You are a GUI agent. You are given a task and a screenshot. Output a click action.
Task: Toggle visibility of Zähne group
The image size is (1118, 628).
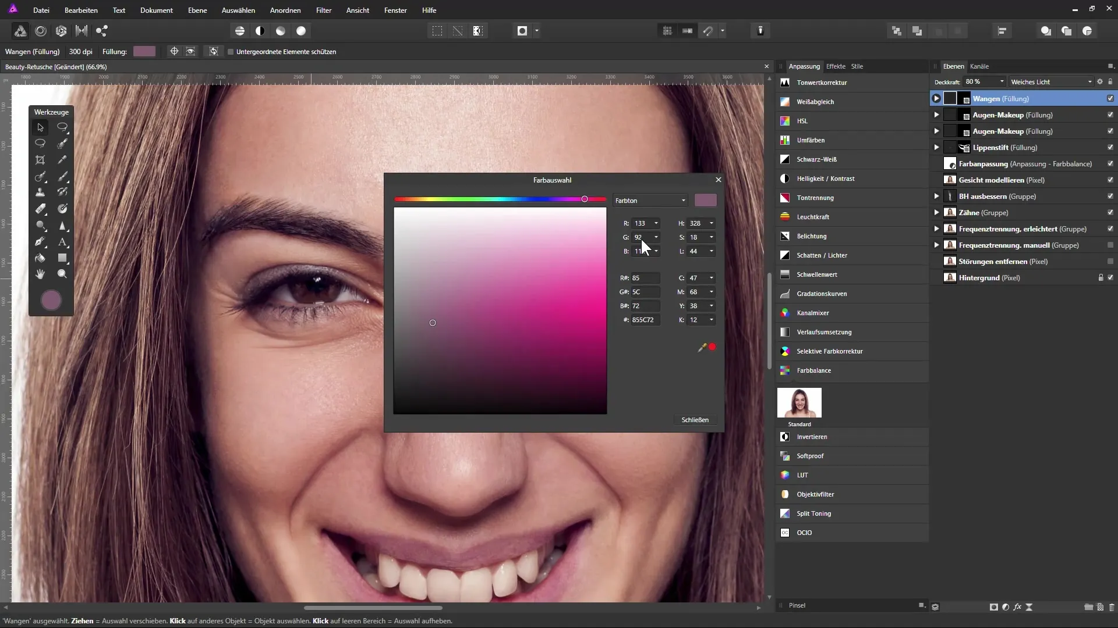pos(1110,213)
